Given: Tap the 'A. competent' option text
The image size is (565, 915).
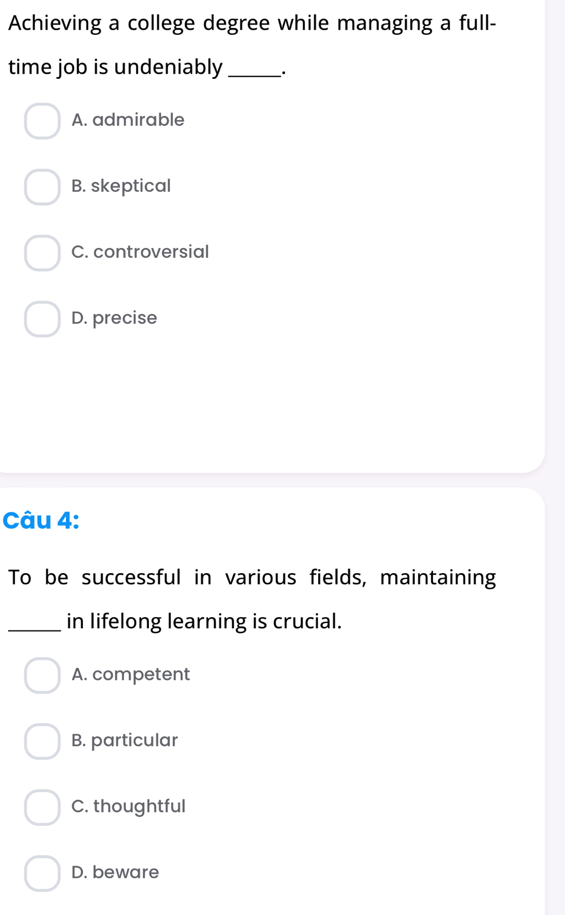Looking at the screenshot, I should (130, 675).
